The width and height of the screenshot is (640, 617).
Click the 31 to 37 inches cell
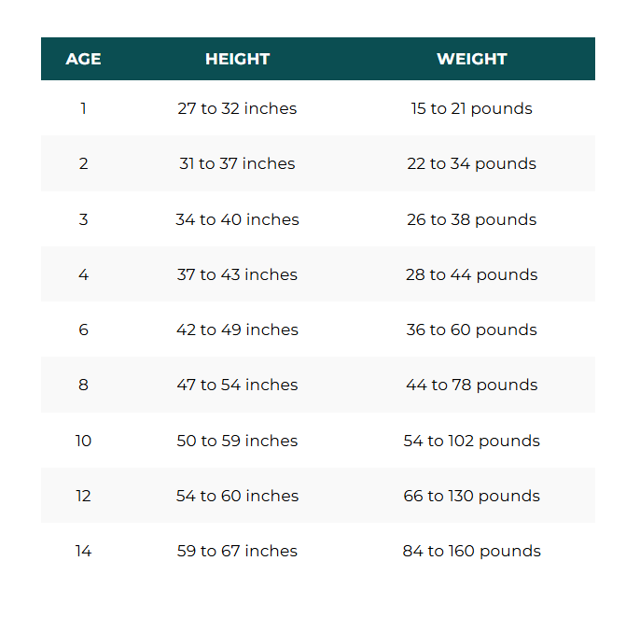[237, 163]
